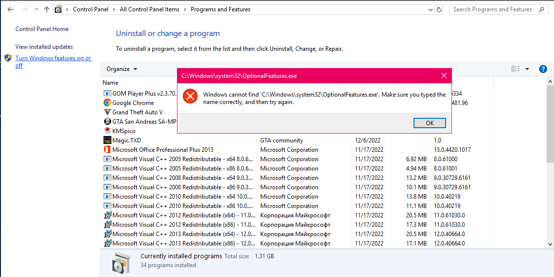Sort the list by Name column
The height and width of the screenshot is (277, 554).
coord(110,83)
